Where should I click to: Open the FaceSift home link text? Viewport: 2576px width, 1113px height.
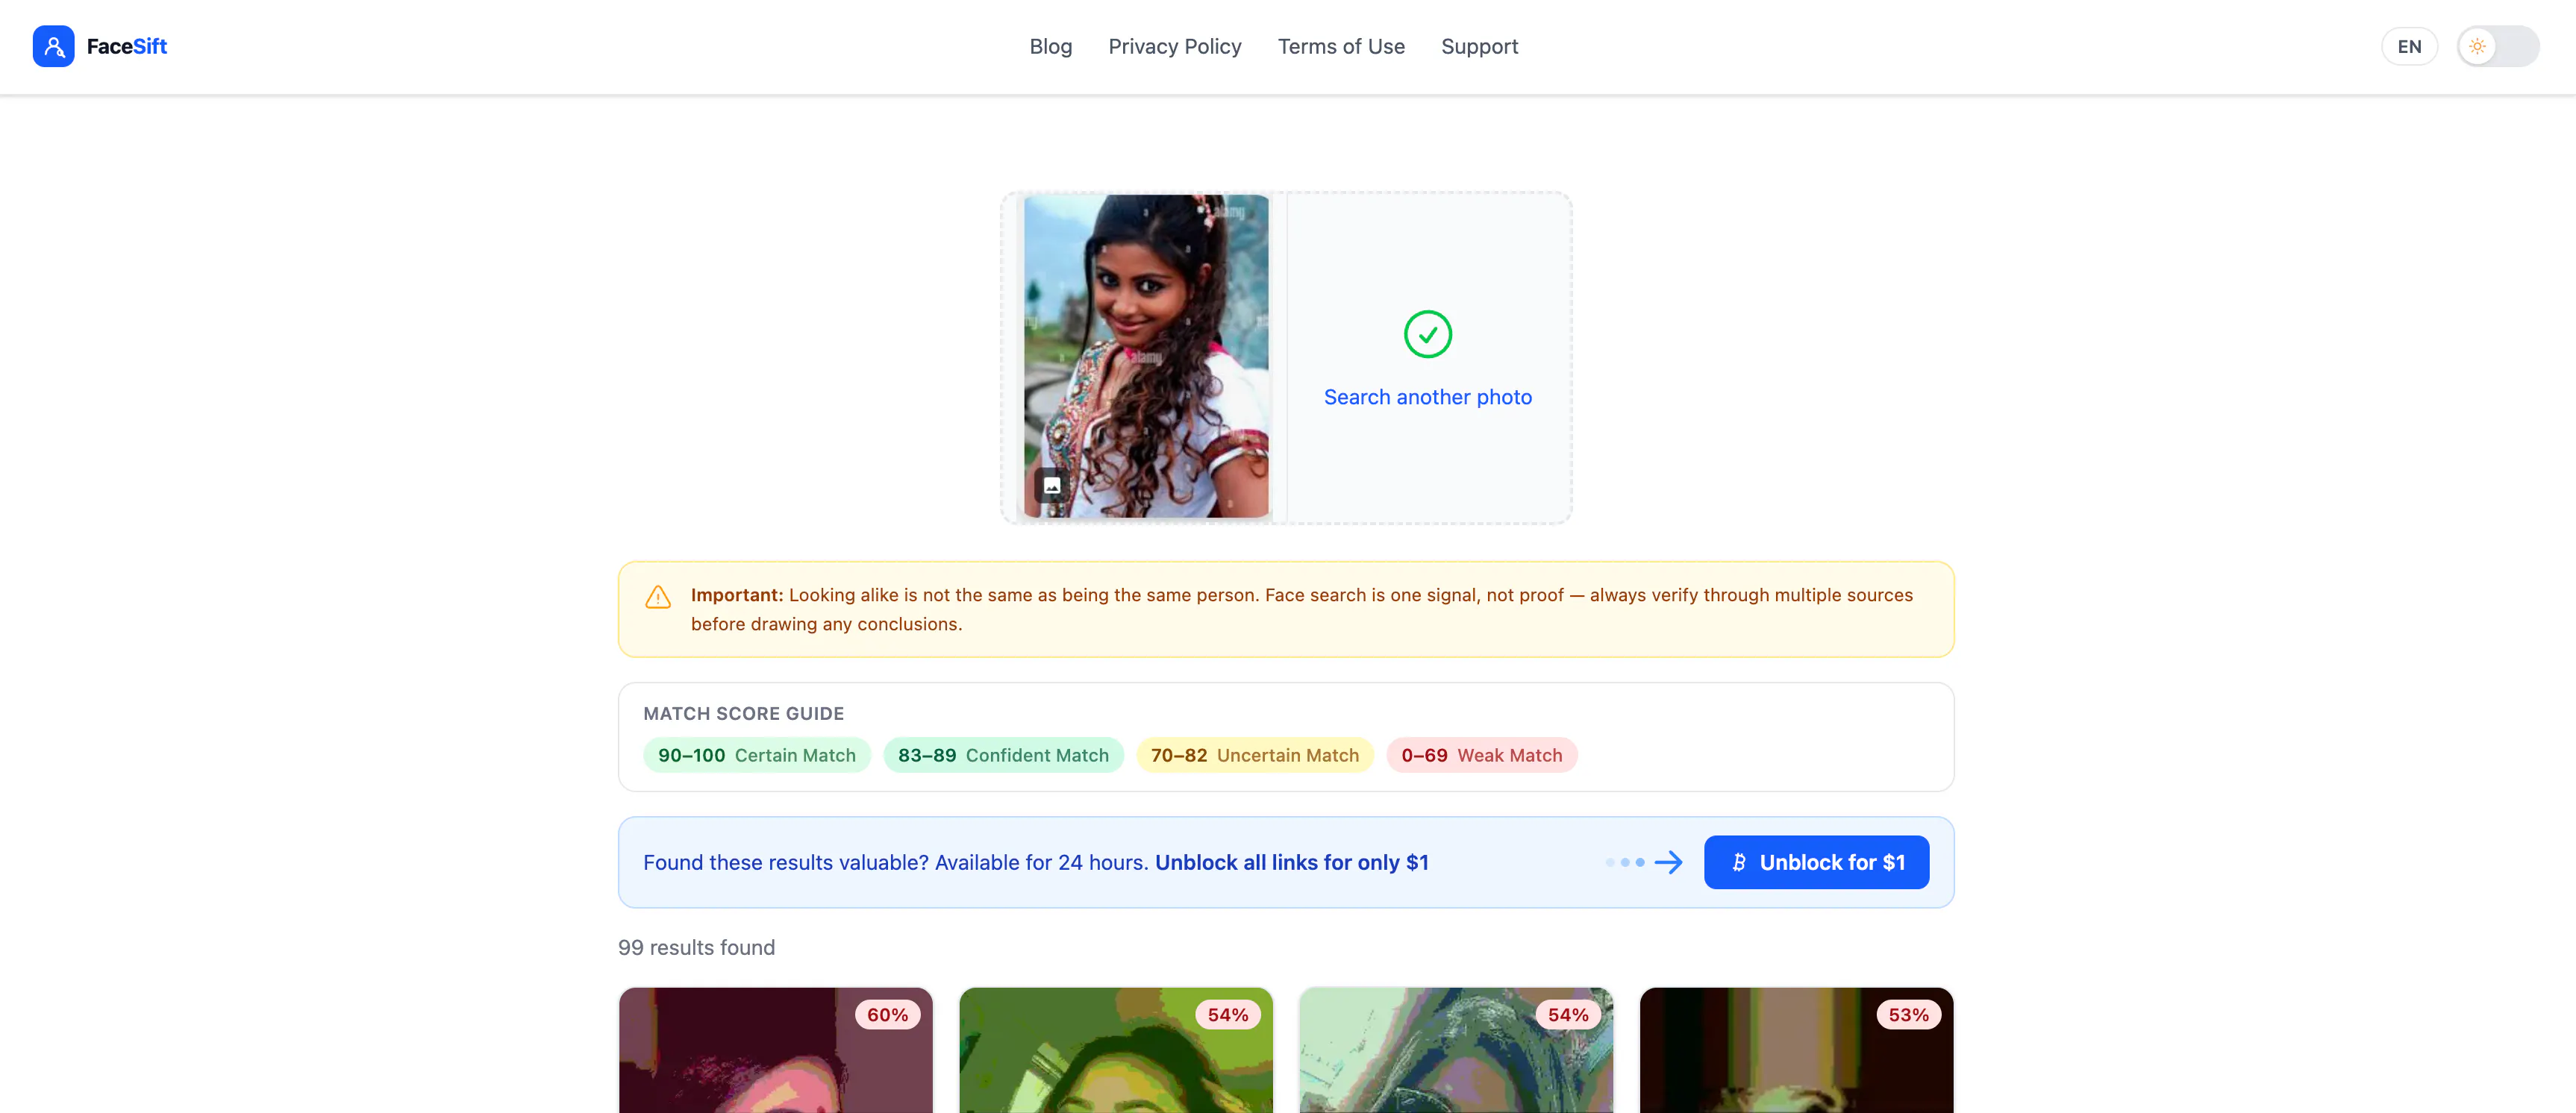tap(127, 46)
